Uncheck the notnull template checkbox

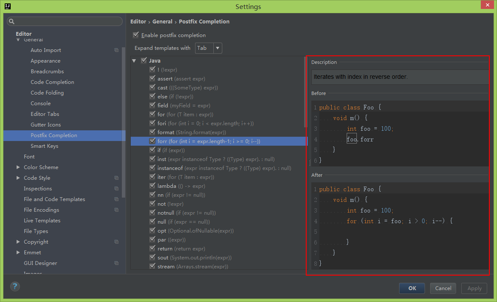pyautogui.click(x=152, y=213)
